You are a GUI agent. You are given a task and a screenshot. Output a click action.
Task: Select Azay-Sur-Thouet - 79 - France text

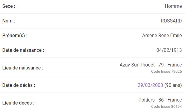pyautogui.click(x=151, y=65)
